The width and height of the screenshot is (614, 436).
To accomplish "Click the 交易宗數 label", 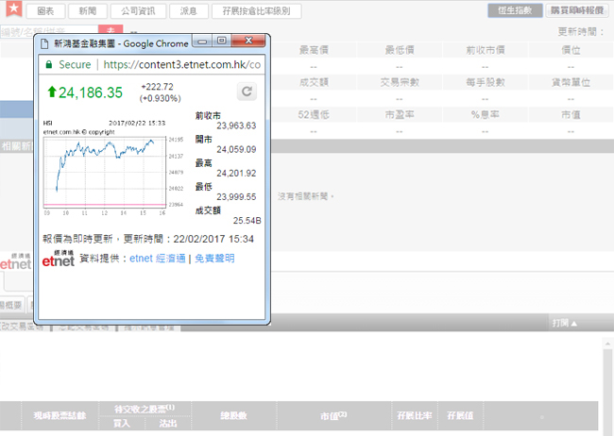I will 400,83.
